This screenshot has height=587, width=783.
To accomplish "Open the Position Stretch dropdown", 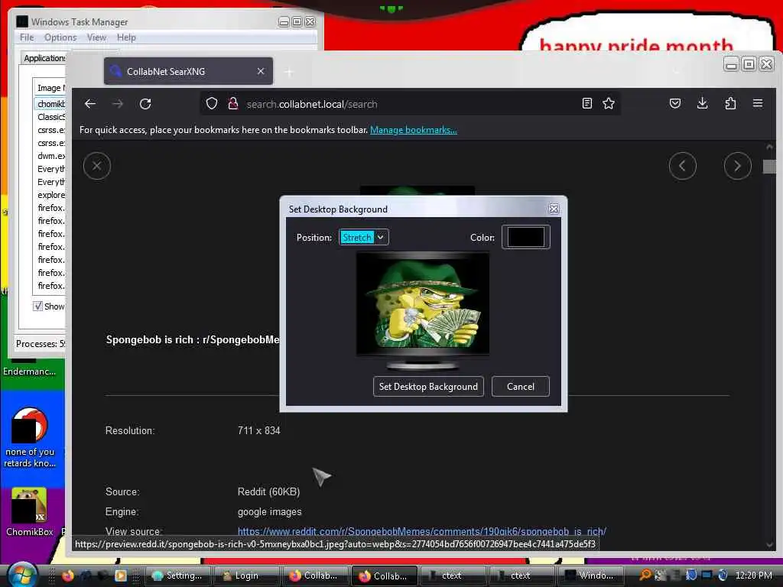I will tap(363, 237).
